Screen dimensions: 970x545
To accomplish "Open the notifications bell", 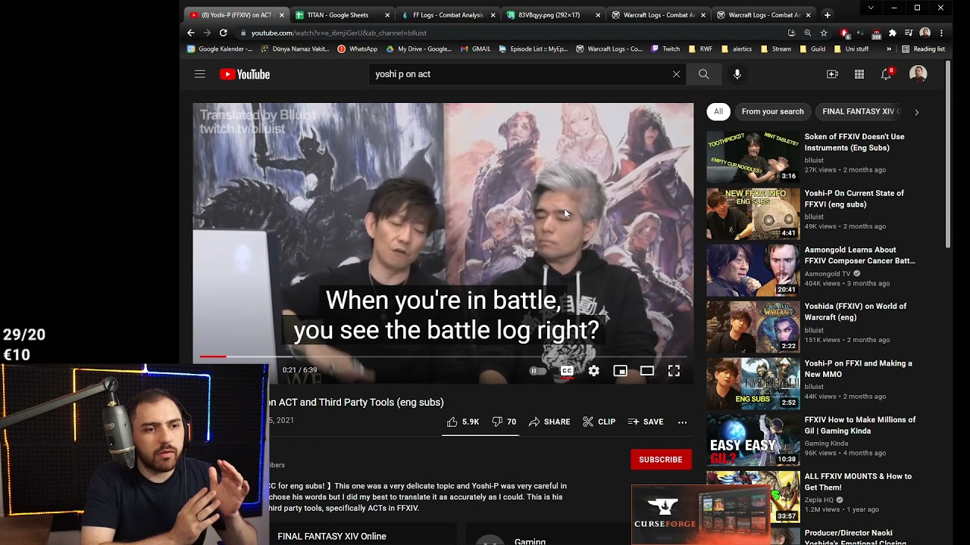I will pyautogui.click(x=886, y=74).
